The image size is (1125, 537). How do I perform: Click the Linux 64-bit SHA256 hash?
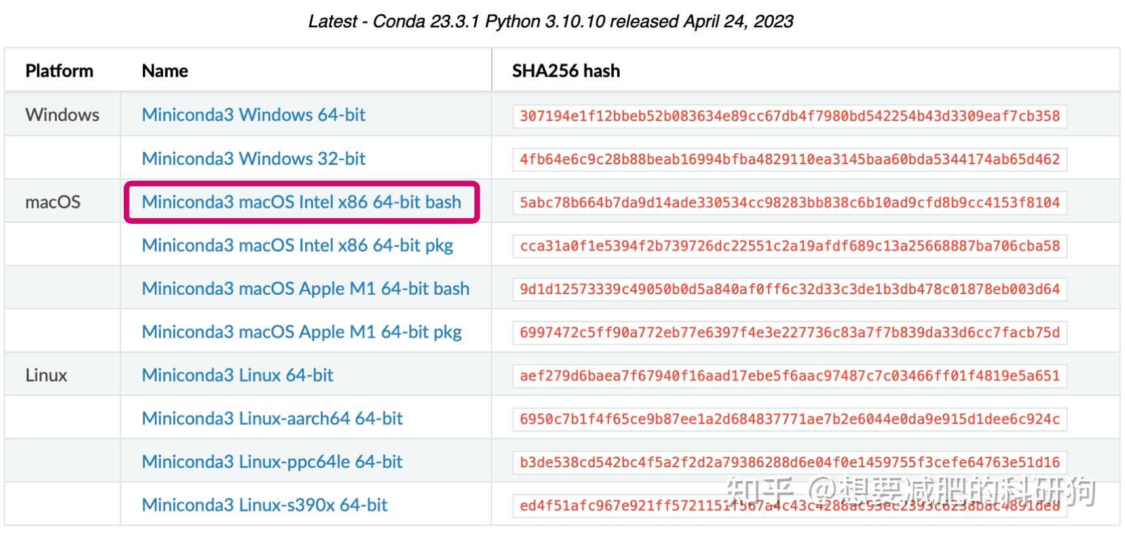coord(789,376)
